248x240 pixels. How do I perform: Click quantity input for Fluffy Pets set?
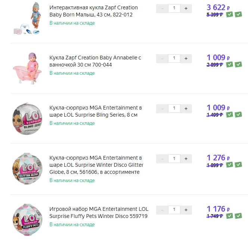[174, 209]
